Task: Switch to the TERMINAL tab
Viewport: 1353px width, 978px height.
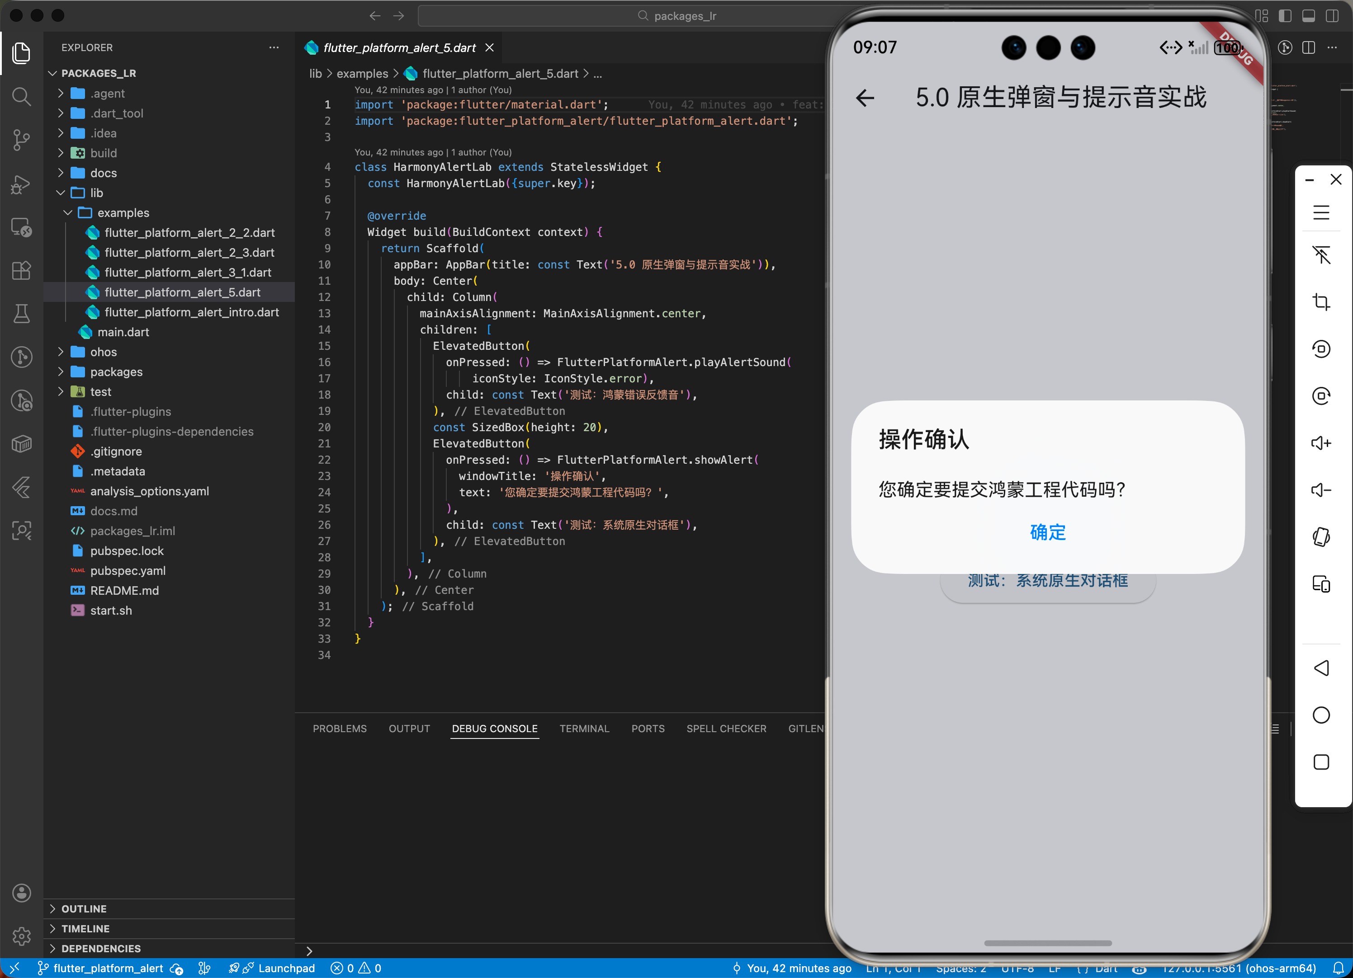Action: pyautogui.click(x=585, y=728)
